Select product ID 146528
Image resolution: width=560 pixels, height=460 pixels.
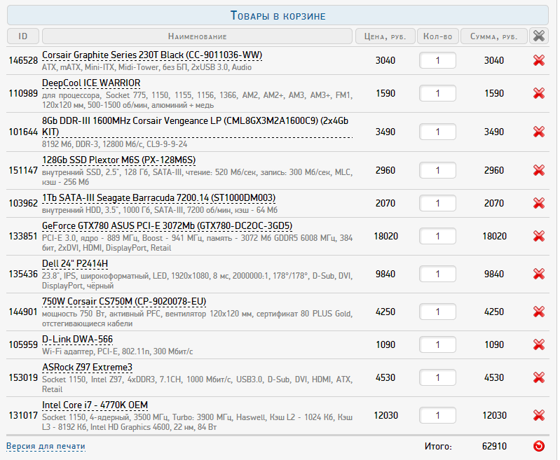pos(23,60)
